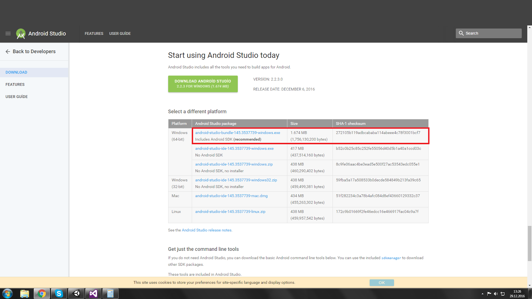Show hidden tray icons arrow
This screenshot has height=299, width=532.
click(482, 294)
